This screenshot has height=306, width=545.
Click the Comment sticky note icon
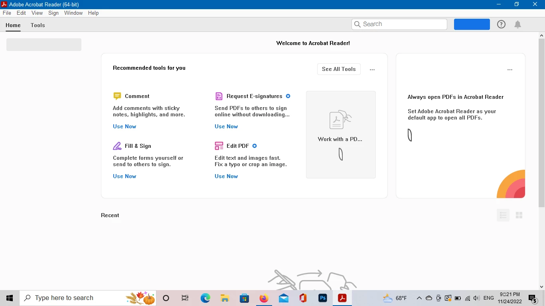[117, 96]
